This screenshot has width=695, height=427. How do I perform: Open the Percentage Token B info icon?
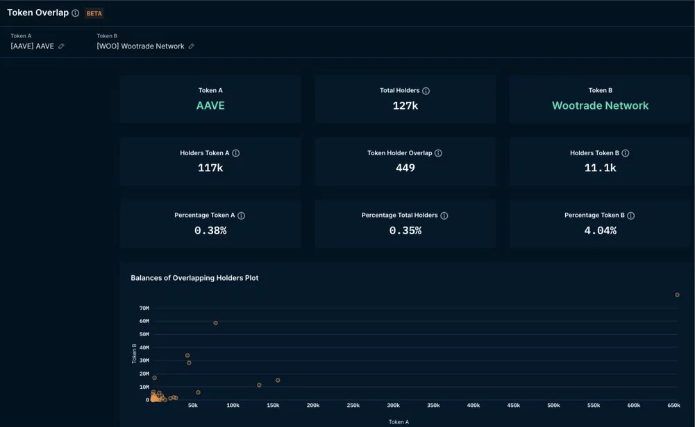(x=631, y=216)
